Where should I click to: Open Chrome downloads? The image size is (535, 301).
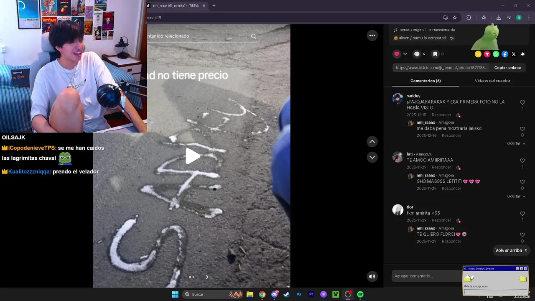pyautogui.click(x=499, y=18)
